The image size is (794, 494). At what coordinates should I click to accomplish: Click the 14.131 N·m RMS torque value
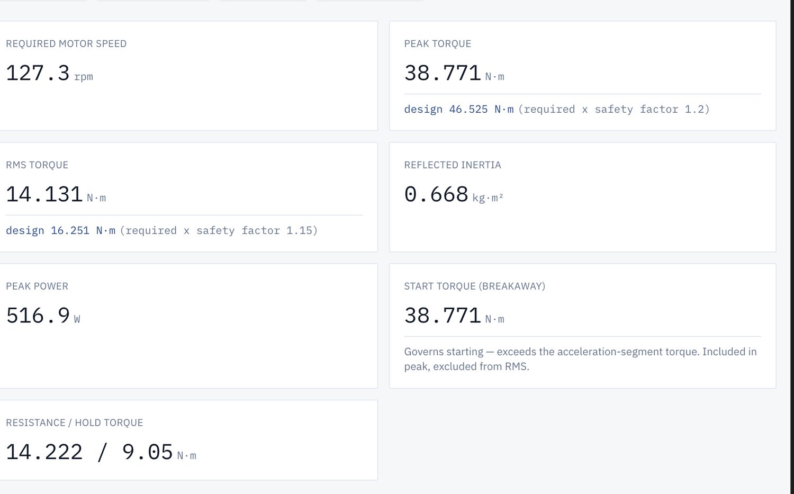click(56, 195)
